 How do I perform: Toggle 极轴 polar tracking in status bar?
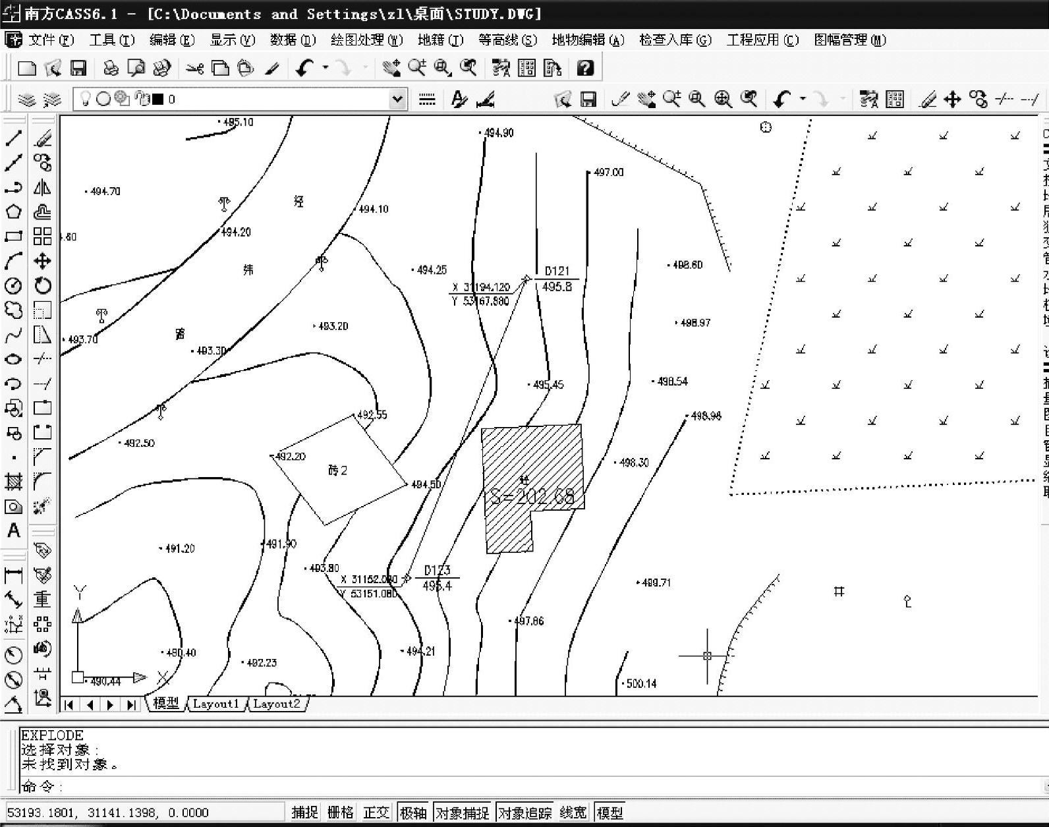coord(413,813)
